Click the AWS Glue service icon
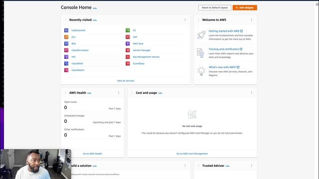The height and width of the screenshot is (179, 319). click(128, 44)
